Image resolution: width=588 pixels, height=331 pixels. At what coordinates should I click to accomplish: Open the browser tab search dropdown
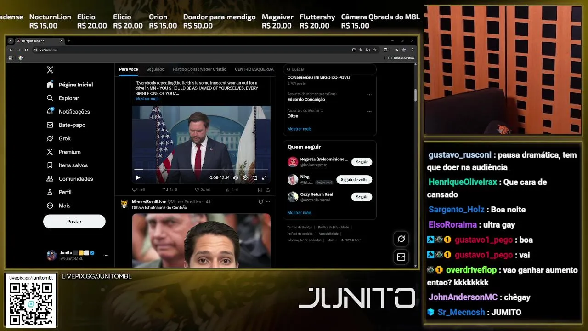11,41
